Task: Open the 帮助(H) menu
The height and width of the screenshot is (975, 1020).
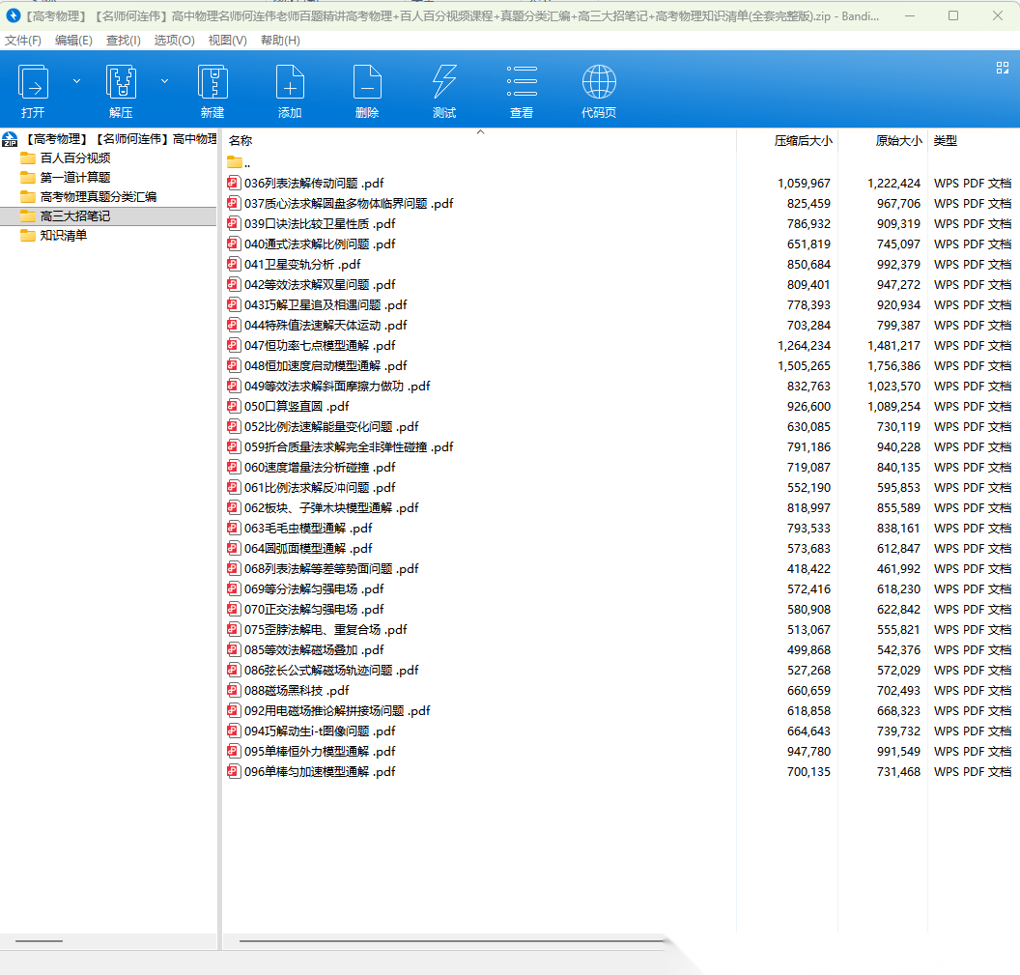Action: (x=280, y=41)
